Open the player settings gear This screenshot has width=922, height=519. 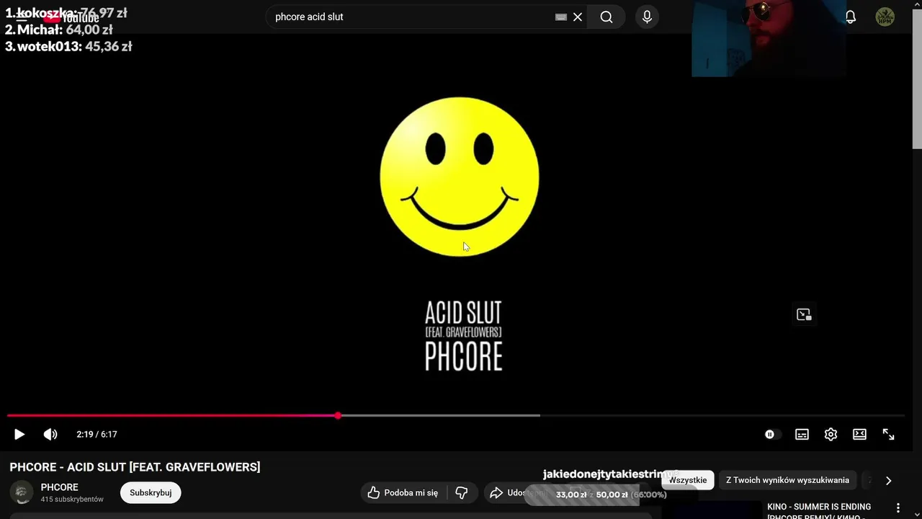tap(831, 434)
